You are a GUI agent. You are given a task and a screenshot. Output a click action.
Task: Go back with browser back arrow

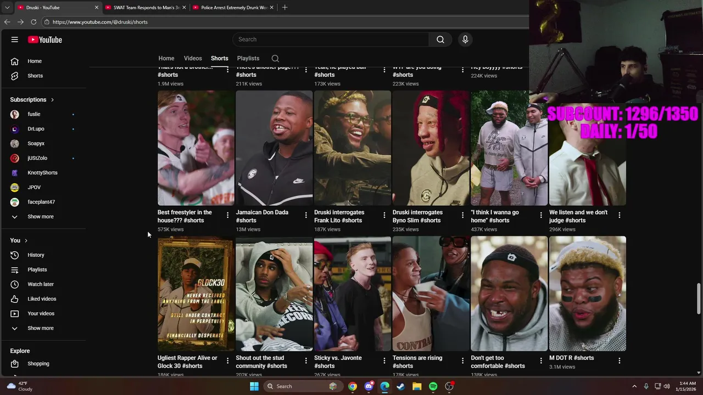(7, 22)
